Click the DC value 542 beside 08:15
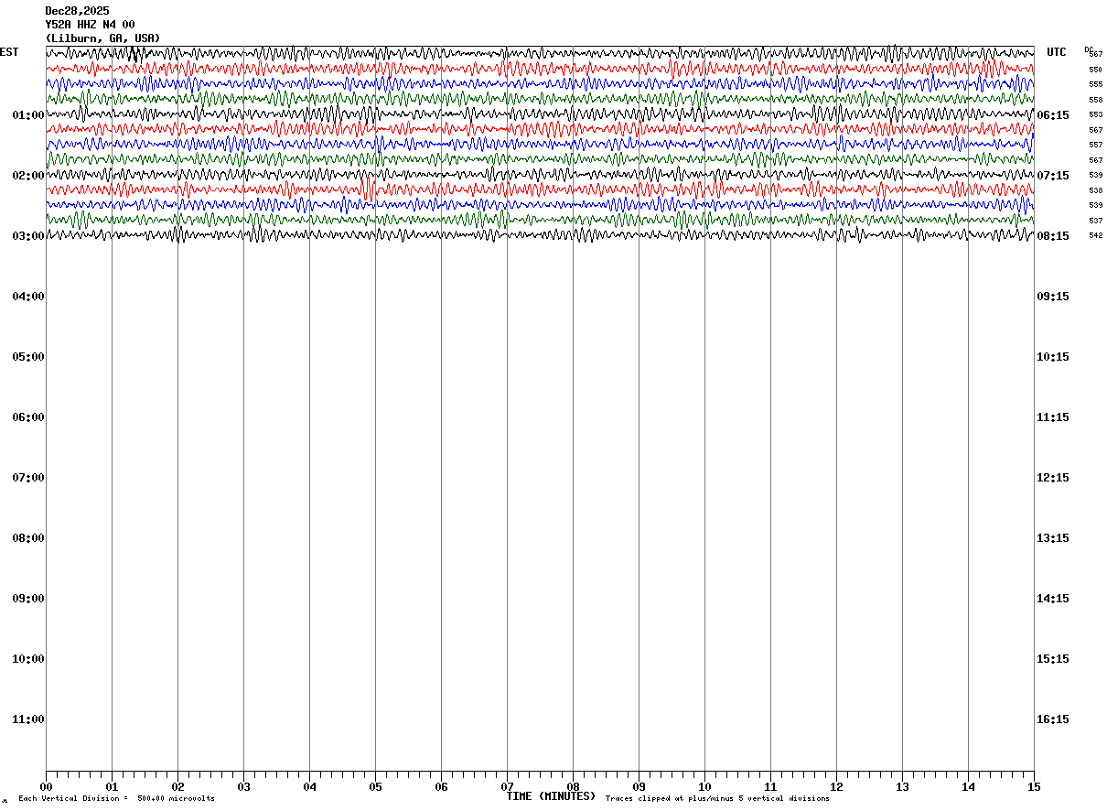This screenshot has height=811, width=1107. (1095, 235)
